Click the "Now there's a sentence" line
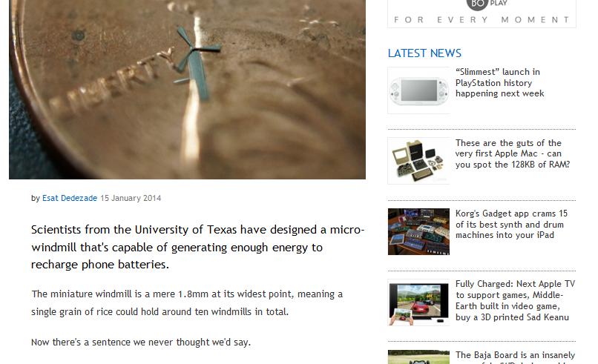The height and width of the screenshot is (364, 598). (141, 343)
